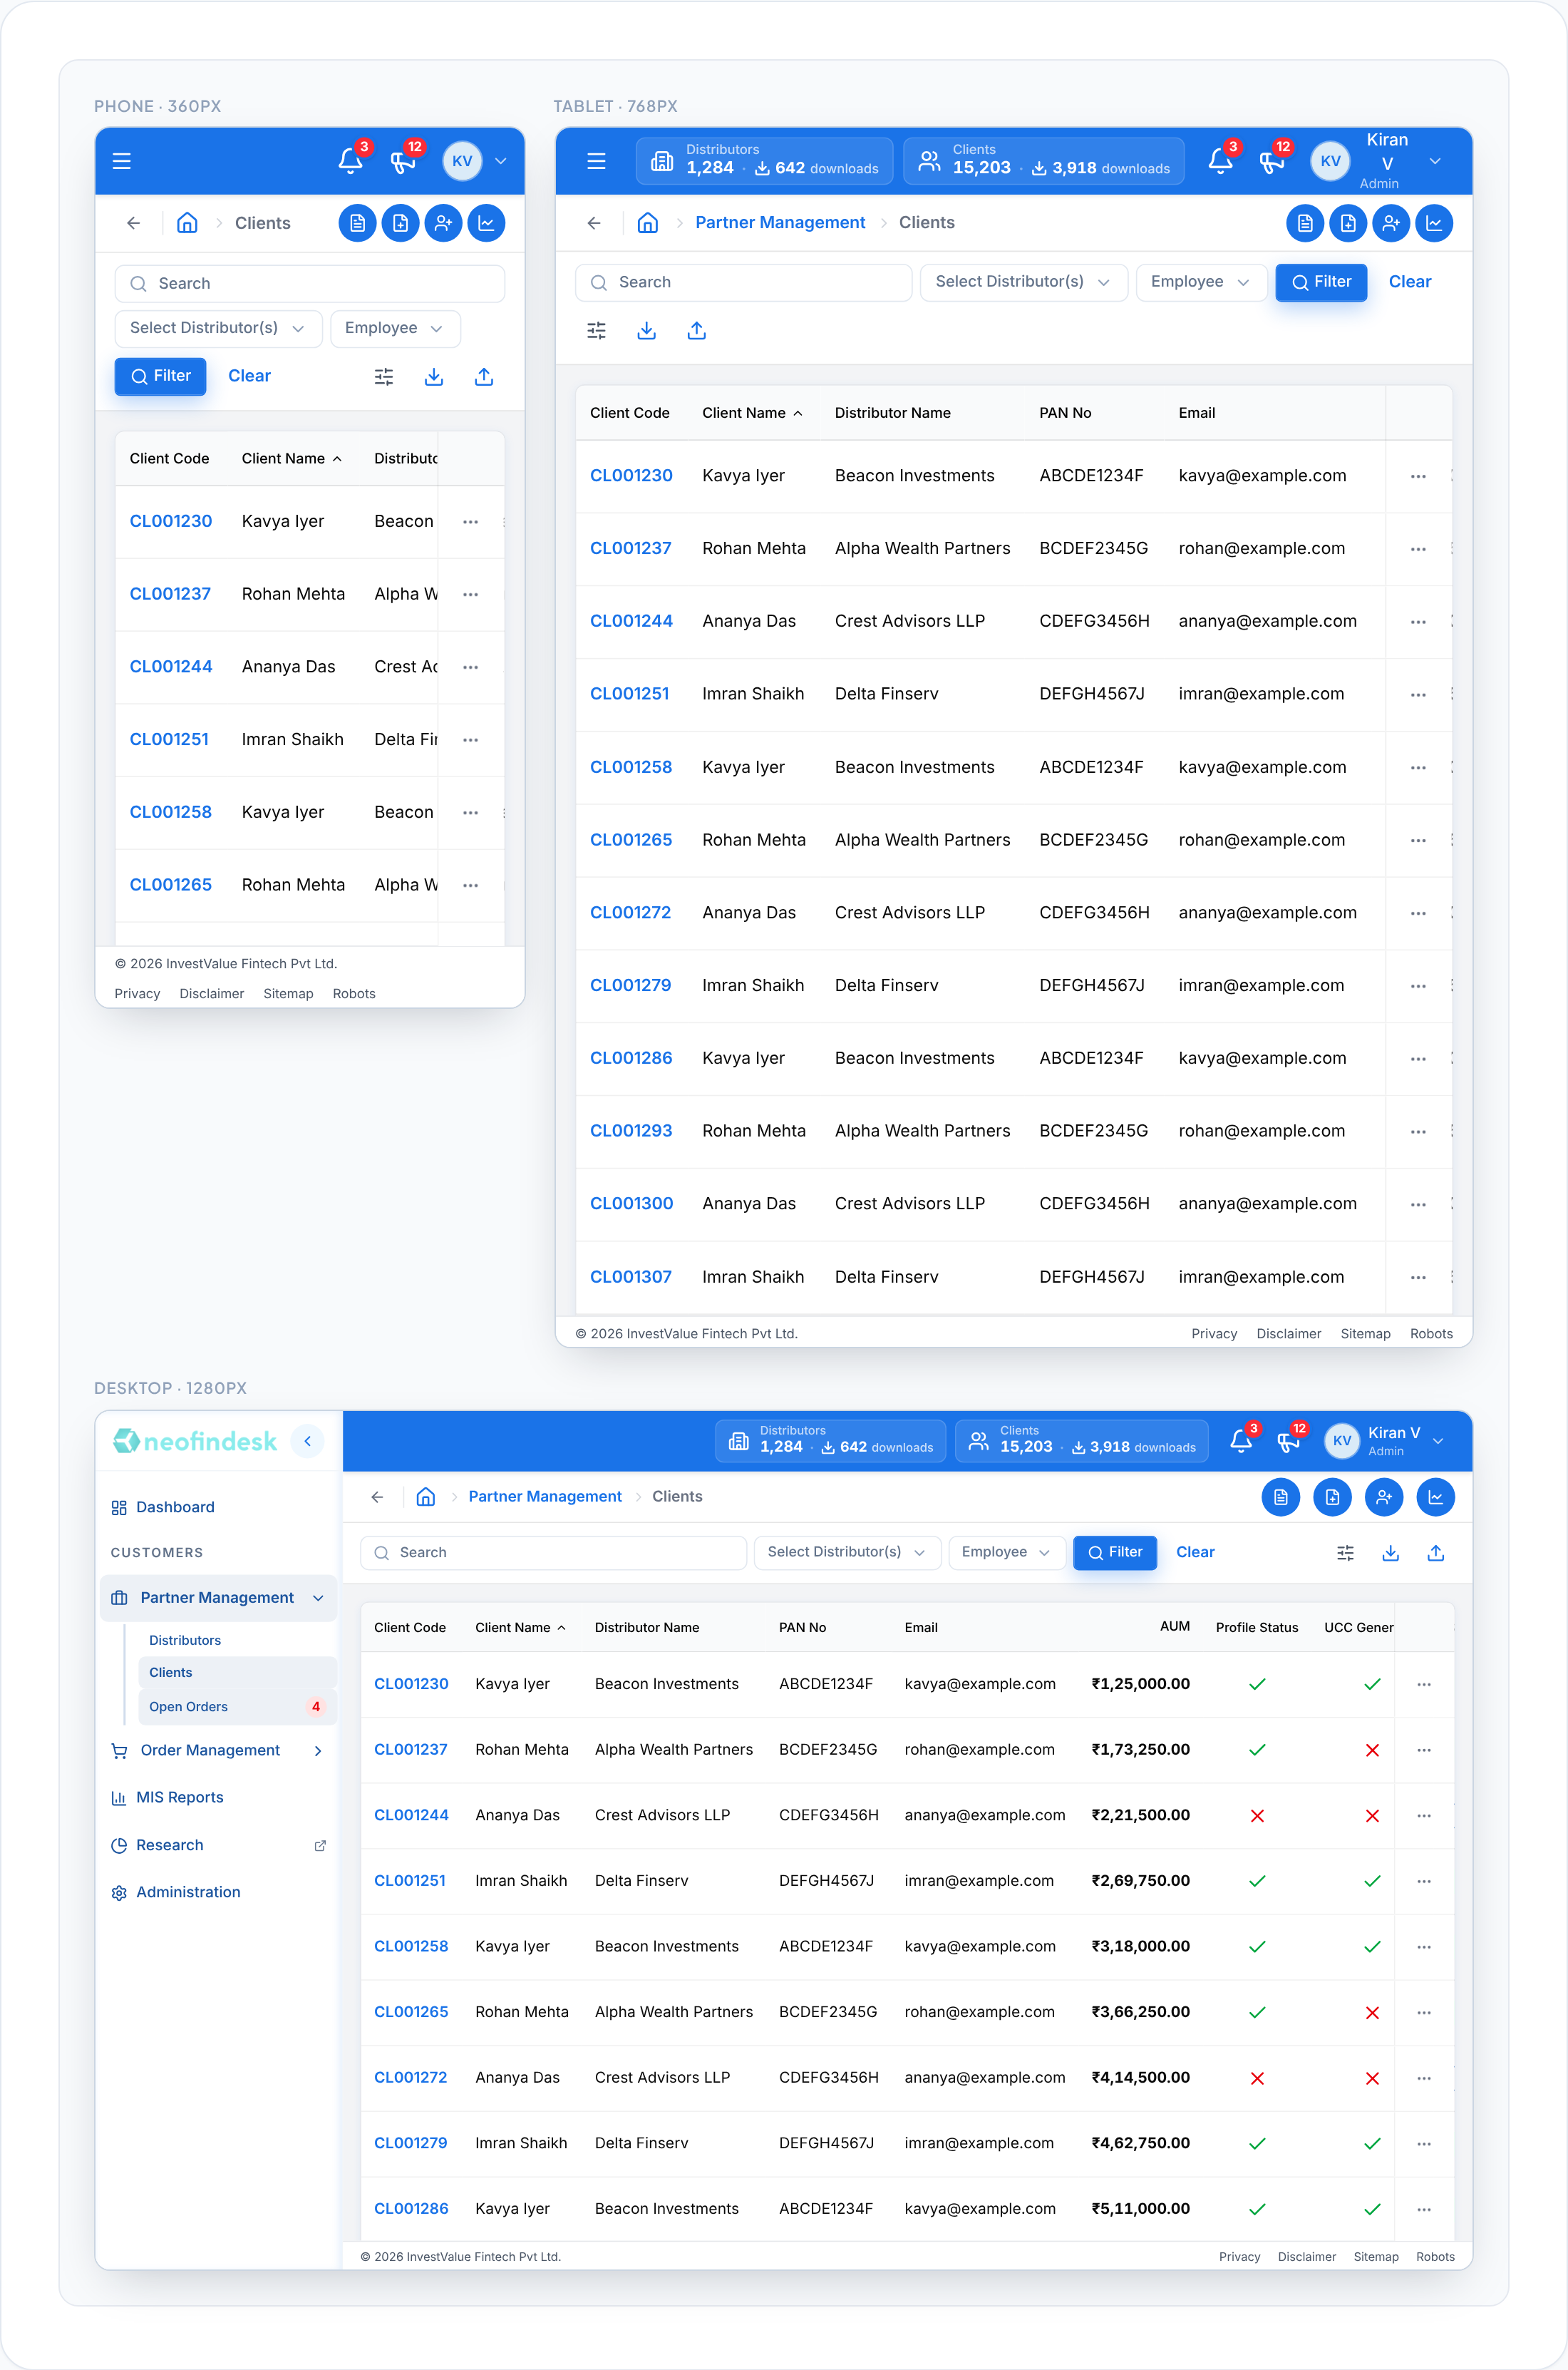Focus the Search field in the desktop view
The width and height of the screenshot is (1568, 2370).
coord(553,1553)
